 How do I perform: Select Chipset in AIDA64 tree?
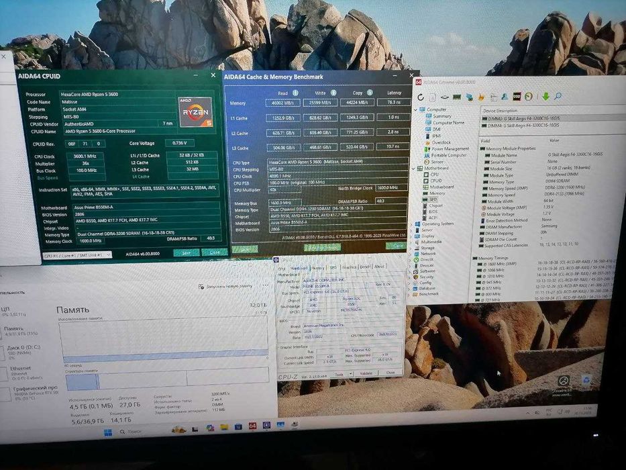tap(435, 206)
